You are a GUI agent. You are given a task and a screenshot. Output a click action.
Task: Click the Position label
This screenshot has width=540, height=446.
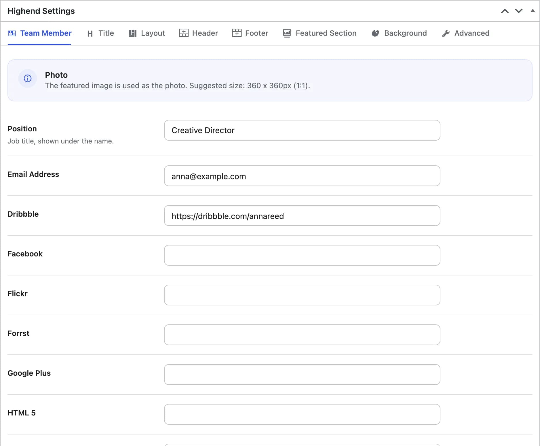22,129
